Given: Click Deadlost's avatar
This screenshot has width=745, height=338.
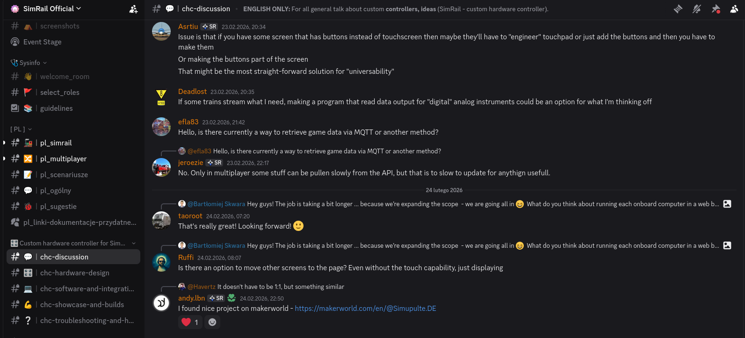Looking at the screenshot, I should pos(161,97).
